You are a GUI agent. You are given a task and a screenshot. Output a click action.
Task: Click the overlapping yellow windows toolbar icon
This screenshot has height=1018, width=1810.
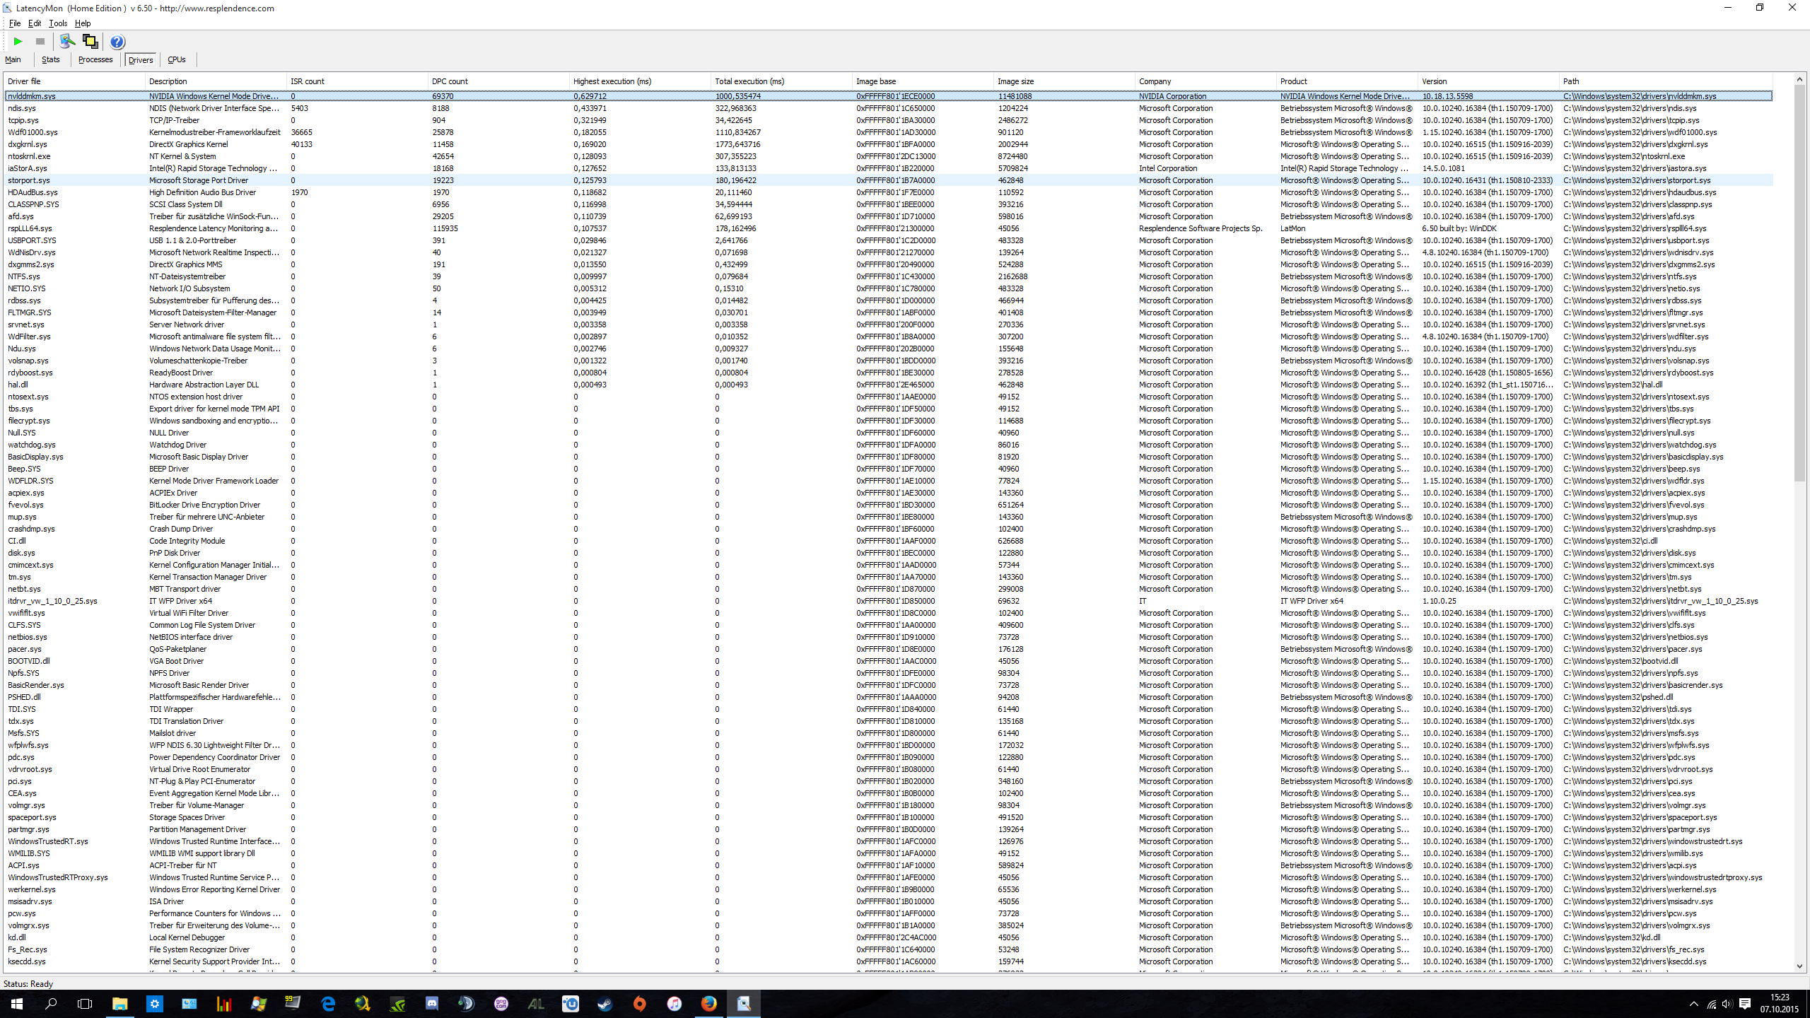[x=90, y=42]
